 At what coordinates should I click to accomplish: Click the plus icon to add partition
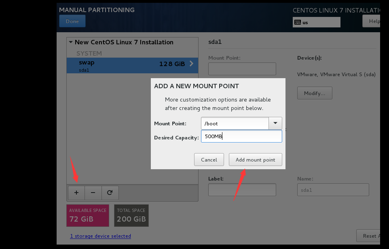pos(76,193)
